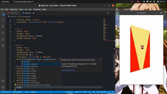Viewport: 167px width, 94px height.
Task: Open color swatch for .mouth background-color
Action: 37,52
